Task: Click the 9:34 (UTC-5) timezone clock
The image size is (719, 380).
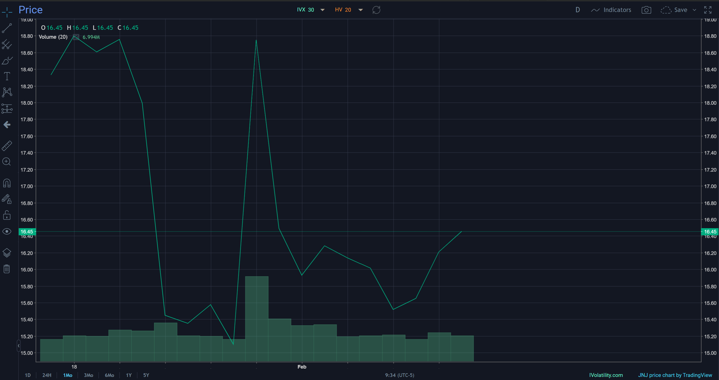Action: point(399,375)
